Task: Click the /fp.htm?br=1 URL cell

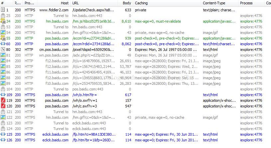Action: pos(94,140)
